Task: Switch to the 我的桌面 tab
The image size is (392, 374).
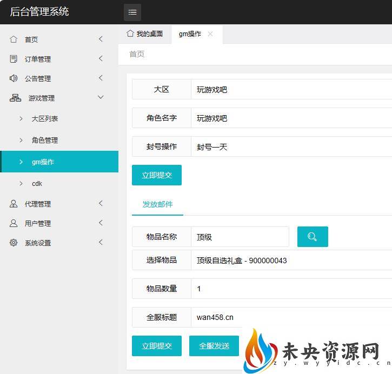Action: (x=145, y=34)
